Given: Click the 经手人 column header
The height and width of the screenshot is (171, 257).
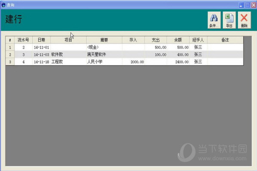Looking at the screenshot, I should tap(198, 40).
